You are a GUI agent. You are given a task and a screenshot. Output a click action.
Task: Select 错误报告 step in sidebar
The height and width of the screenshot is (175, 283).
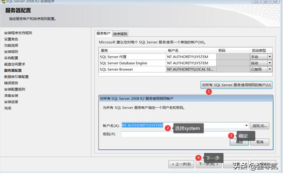coord(11,83)
